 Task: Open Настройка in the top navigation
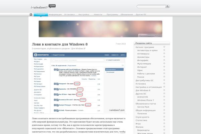(x=84, y=14)
